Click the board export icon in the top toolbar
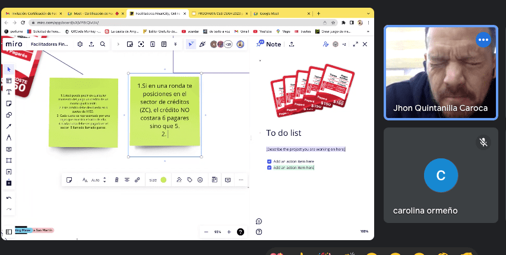Viewport: 506px width, 255px height. click(91, 44)
